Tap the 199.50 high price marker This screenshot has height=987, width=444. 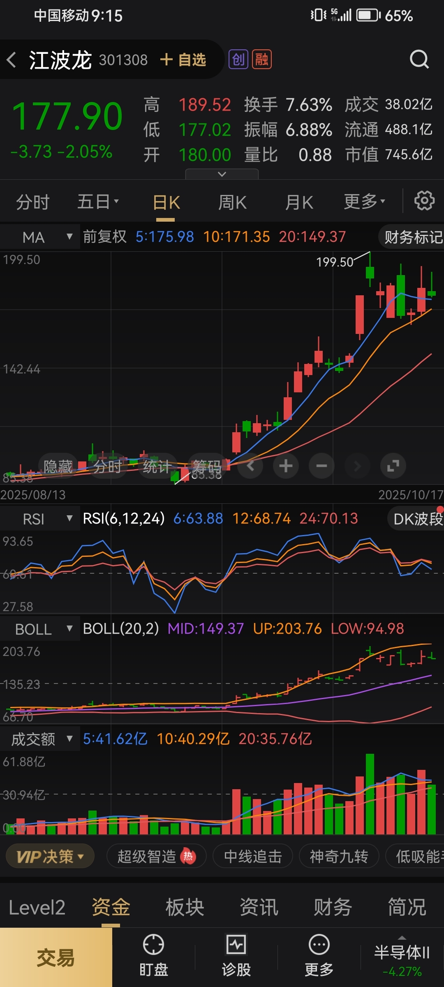335,262
